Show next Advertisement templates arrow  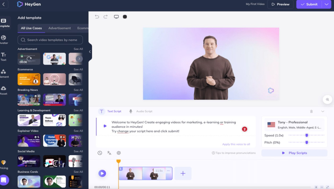tap(79, 59)
